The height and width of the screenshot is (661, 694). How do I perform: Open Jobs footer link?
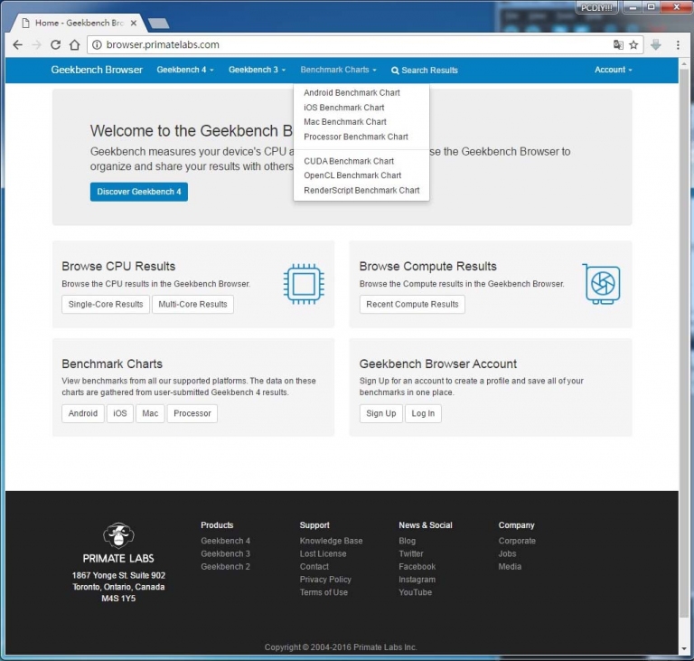point(507,553)
